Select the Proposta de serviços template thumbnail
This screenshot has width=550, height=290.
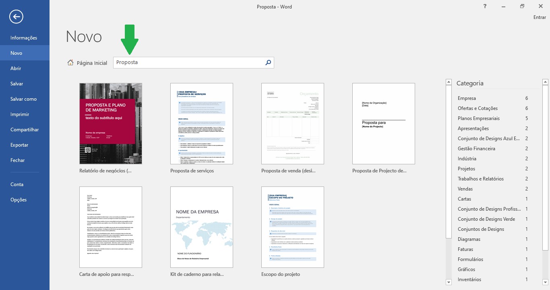(x=202, y=124)
